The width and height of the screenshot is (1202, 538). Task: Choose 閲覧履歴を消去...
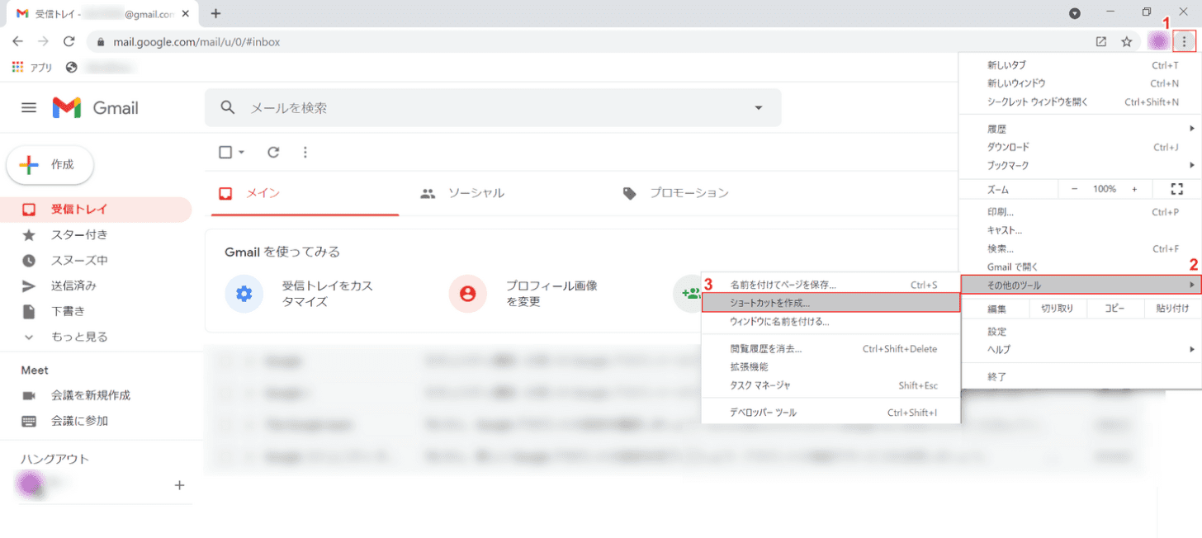[x=831, y=349]
